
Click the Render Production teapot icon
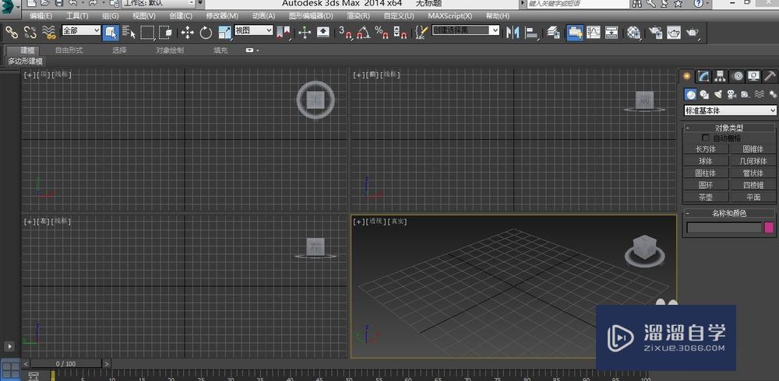pyautogui.click(x=692, y=33)
